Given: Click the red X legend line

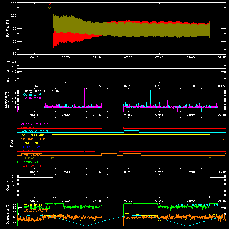Looking at the screenshot, I should tap(34, 6).
